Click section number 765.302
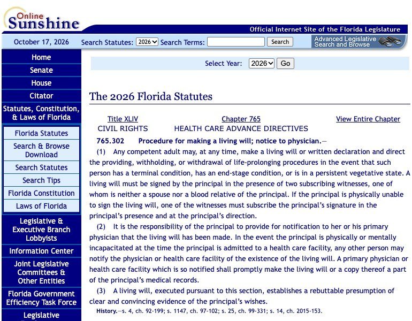 click(110, 141)
